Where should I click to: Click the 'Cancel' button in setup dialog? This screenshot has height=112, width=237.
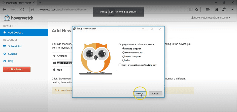(x=156, y=93)
